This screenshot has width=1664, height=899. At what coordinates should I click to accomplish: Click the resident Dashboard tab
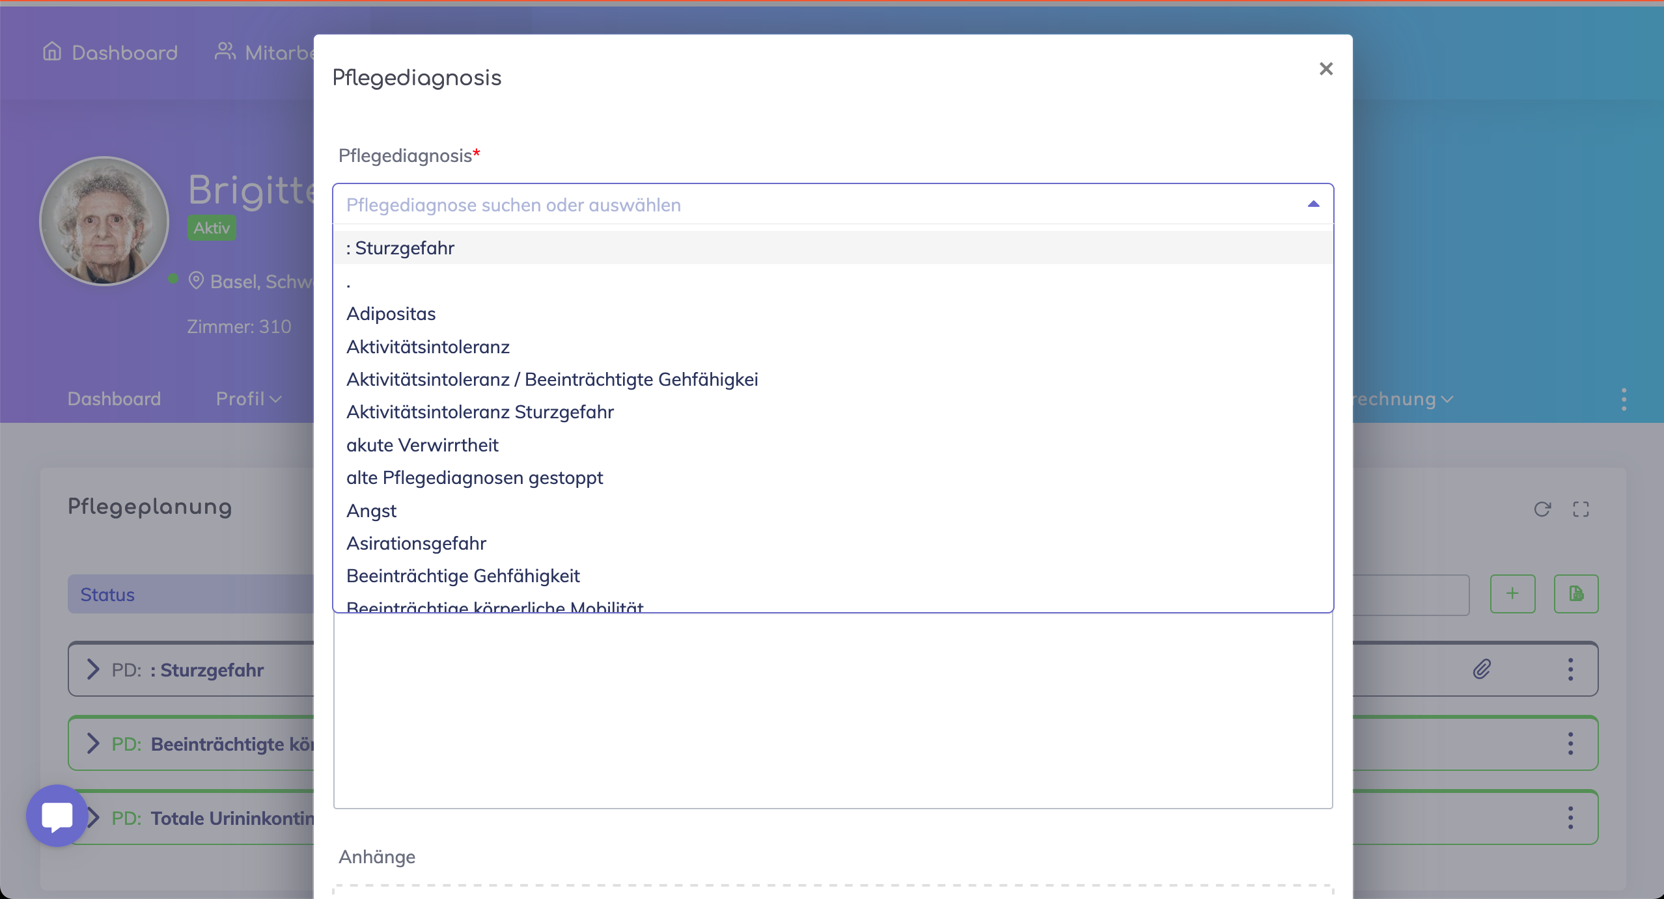(x=114, y=399)
